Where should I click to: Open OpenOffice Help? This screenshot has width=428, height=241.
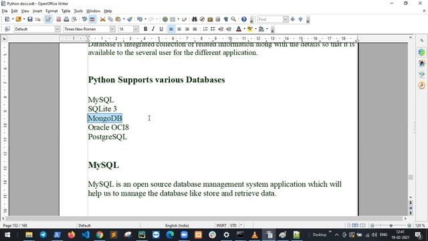coord(244,19)
